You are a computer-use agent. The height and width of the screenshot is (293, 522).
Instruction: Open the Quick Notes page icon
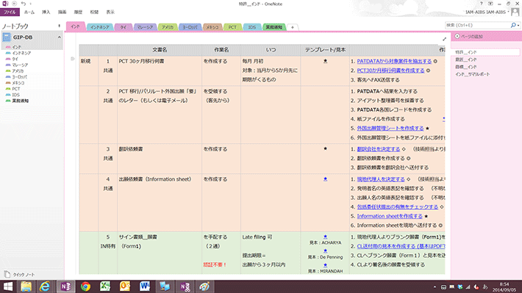click(7, 274)
